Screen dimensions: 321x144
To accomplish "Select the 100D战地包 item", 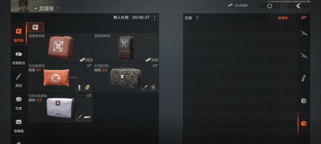I will pos(60,108).
